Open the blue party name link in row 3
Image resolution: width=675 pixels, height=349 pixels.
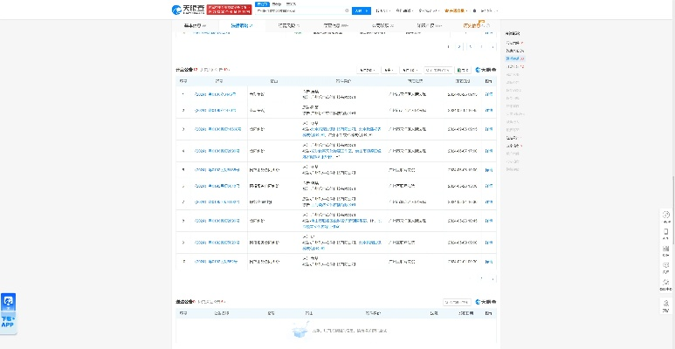(336, 129)
